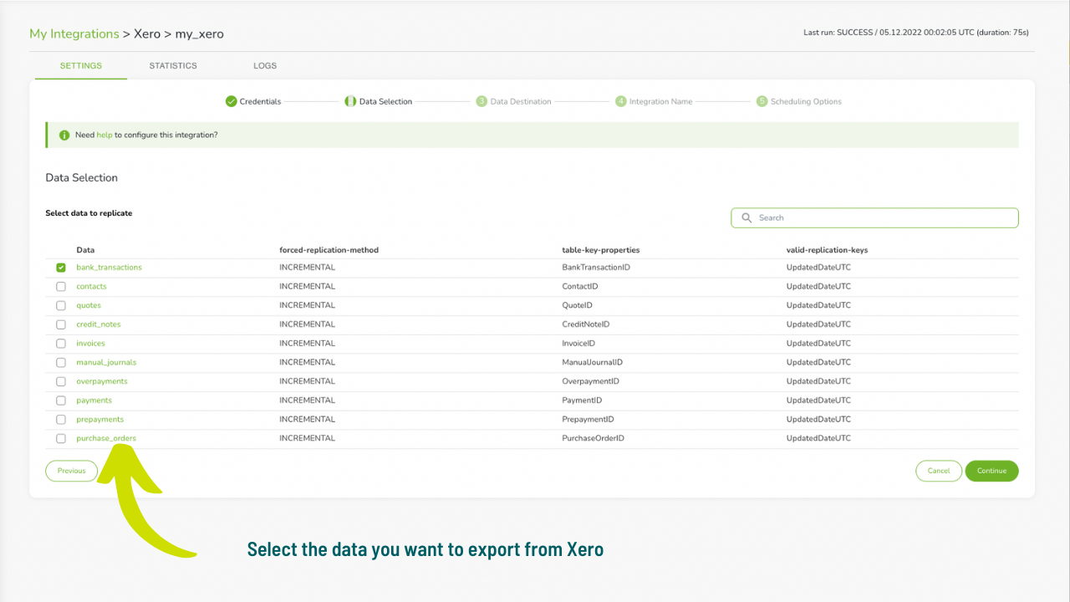Click InvoiceID cell
The height and width of the screenshot is (602, 1070).
pos(579,344)
